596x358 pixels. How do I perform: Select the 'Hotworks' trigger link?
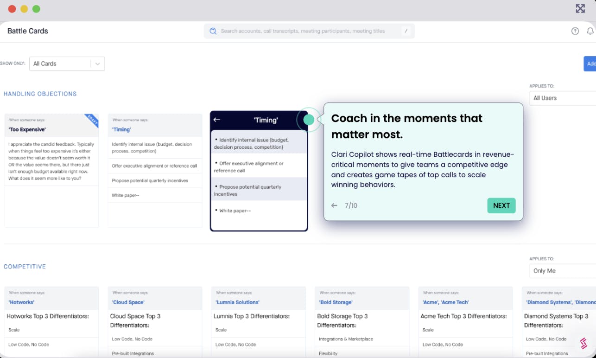pyautogui.click(x=21, y=302)
